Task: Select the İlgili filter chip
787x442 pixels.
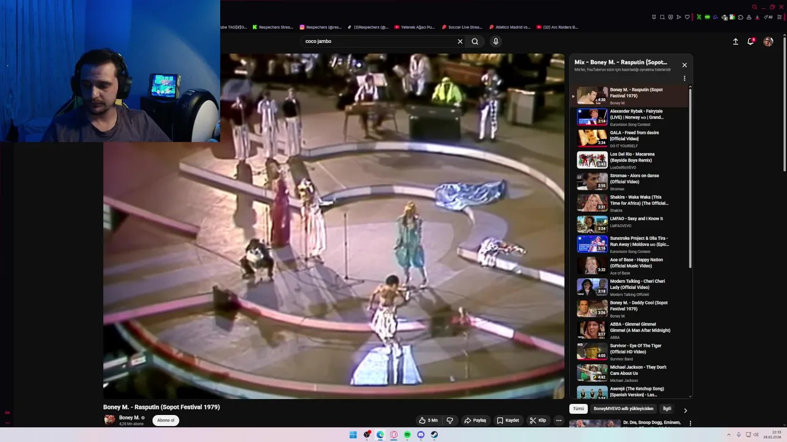Action: 667,409
